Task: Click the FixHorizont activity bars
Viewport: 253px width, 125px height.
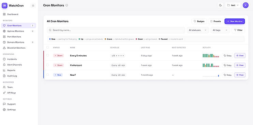Action: tap(211, 65)
